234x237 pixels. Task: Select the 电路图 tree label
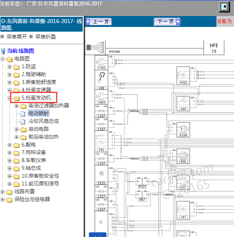click(22, 59)
